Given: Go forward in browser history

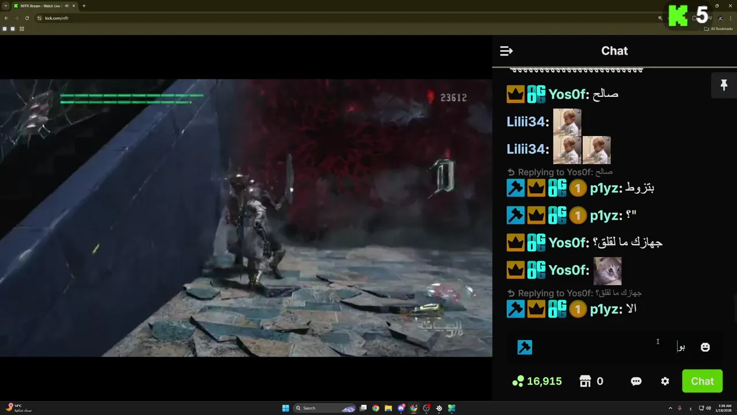Looking at the screenshot, I should click(17, 18).
